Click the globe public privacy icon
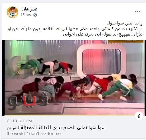 click(35, 15)
